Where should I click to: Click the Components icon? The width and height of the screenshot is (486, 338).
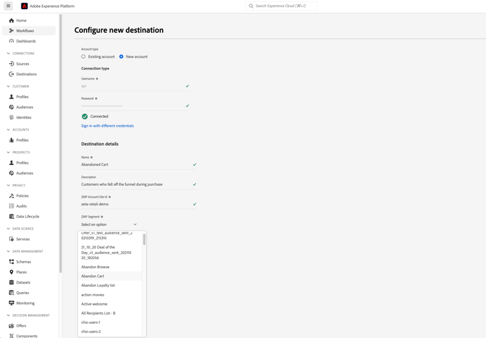coord(12,336)
